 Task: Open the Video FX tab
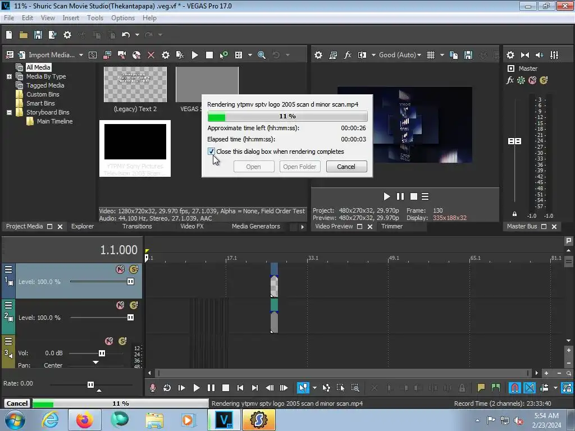(x=192, y=227)
